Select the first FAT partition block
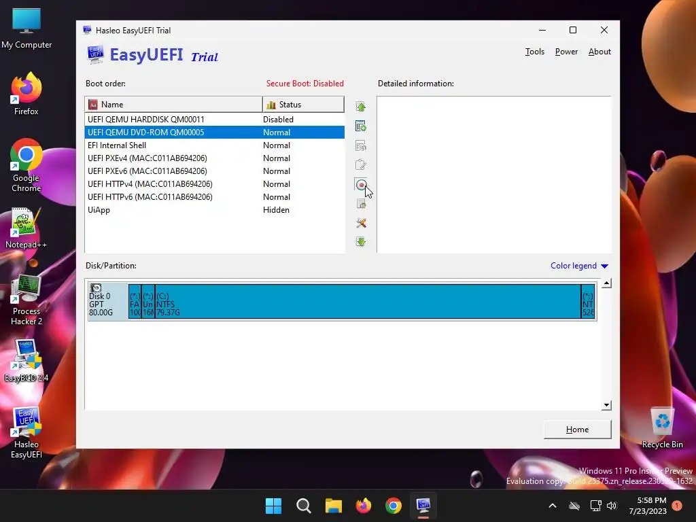The width and height of the screenshot is (696, 522). [x=135, y=301]
